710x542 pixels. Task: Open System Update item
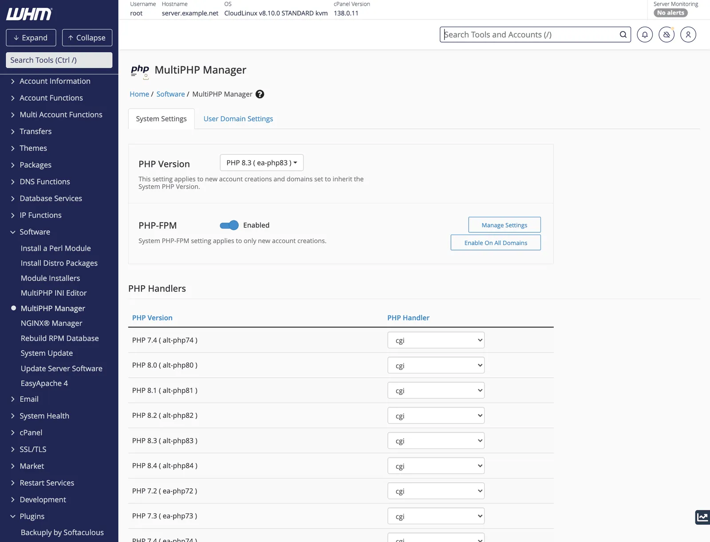[x=47, y=353]
